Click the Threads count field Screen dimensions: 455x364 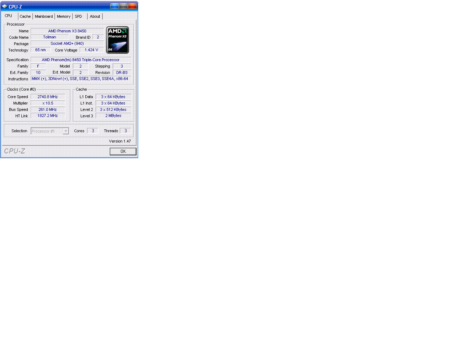tap(125, 131)
